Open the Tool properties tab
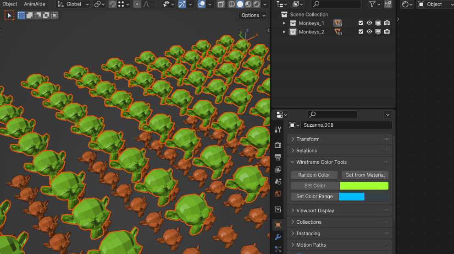This screenshot has height=254, width=454. (x=278, y=130)
